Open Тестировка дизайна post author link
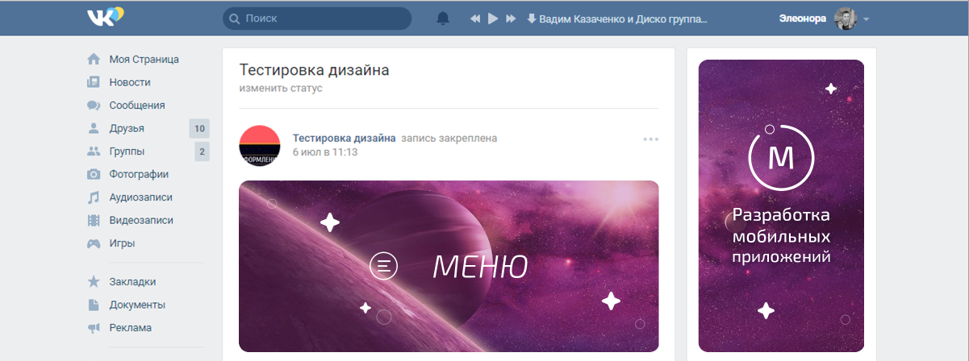Screen dimensions: 969x361 pyautogui.click(x=344, y=138)
